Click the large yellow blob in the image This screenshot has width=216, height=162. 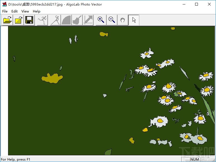pyautogui.click(x=52, y=78)
